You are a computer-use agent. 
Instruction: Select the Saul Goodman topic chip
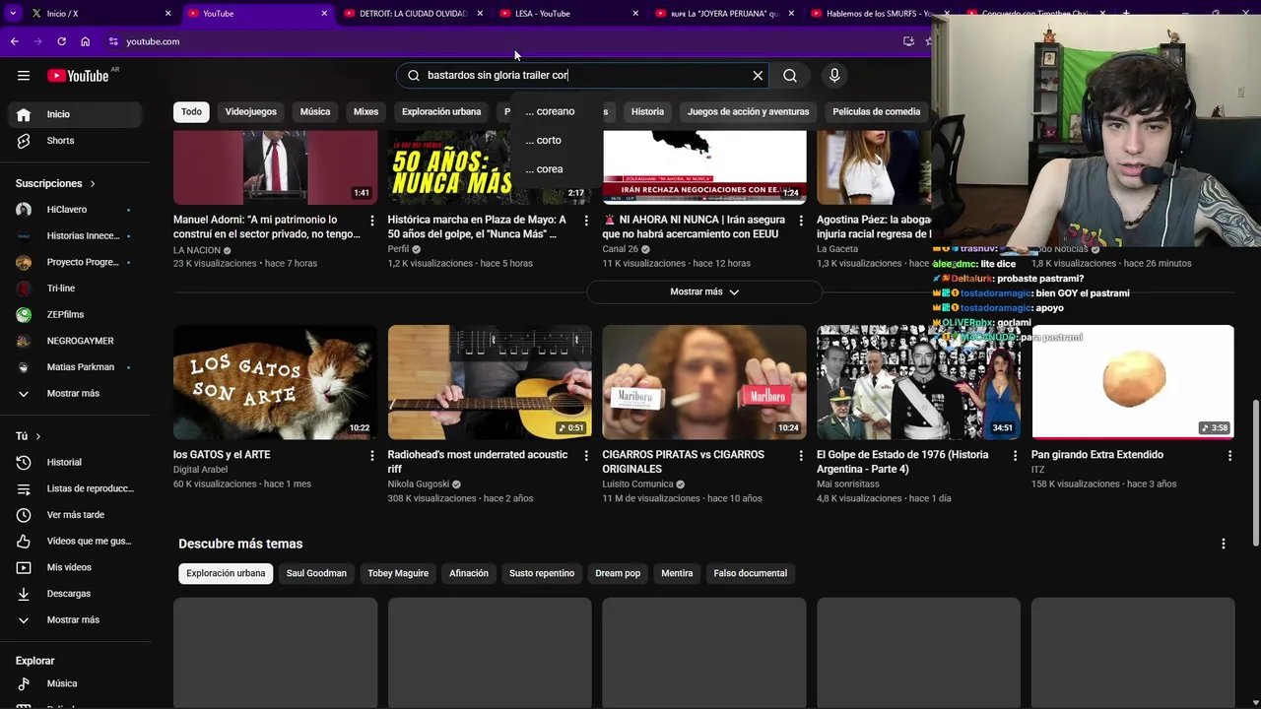tap(316, 573)
